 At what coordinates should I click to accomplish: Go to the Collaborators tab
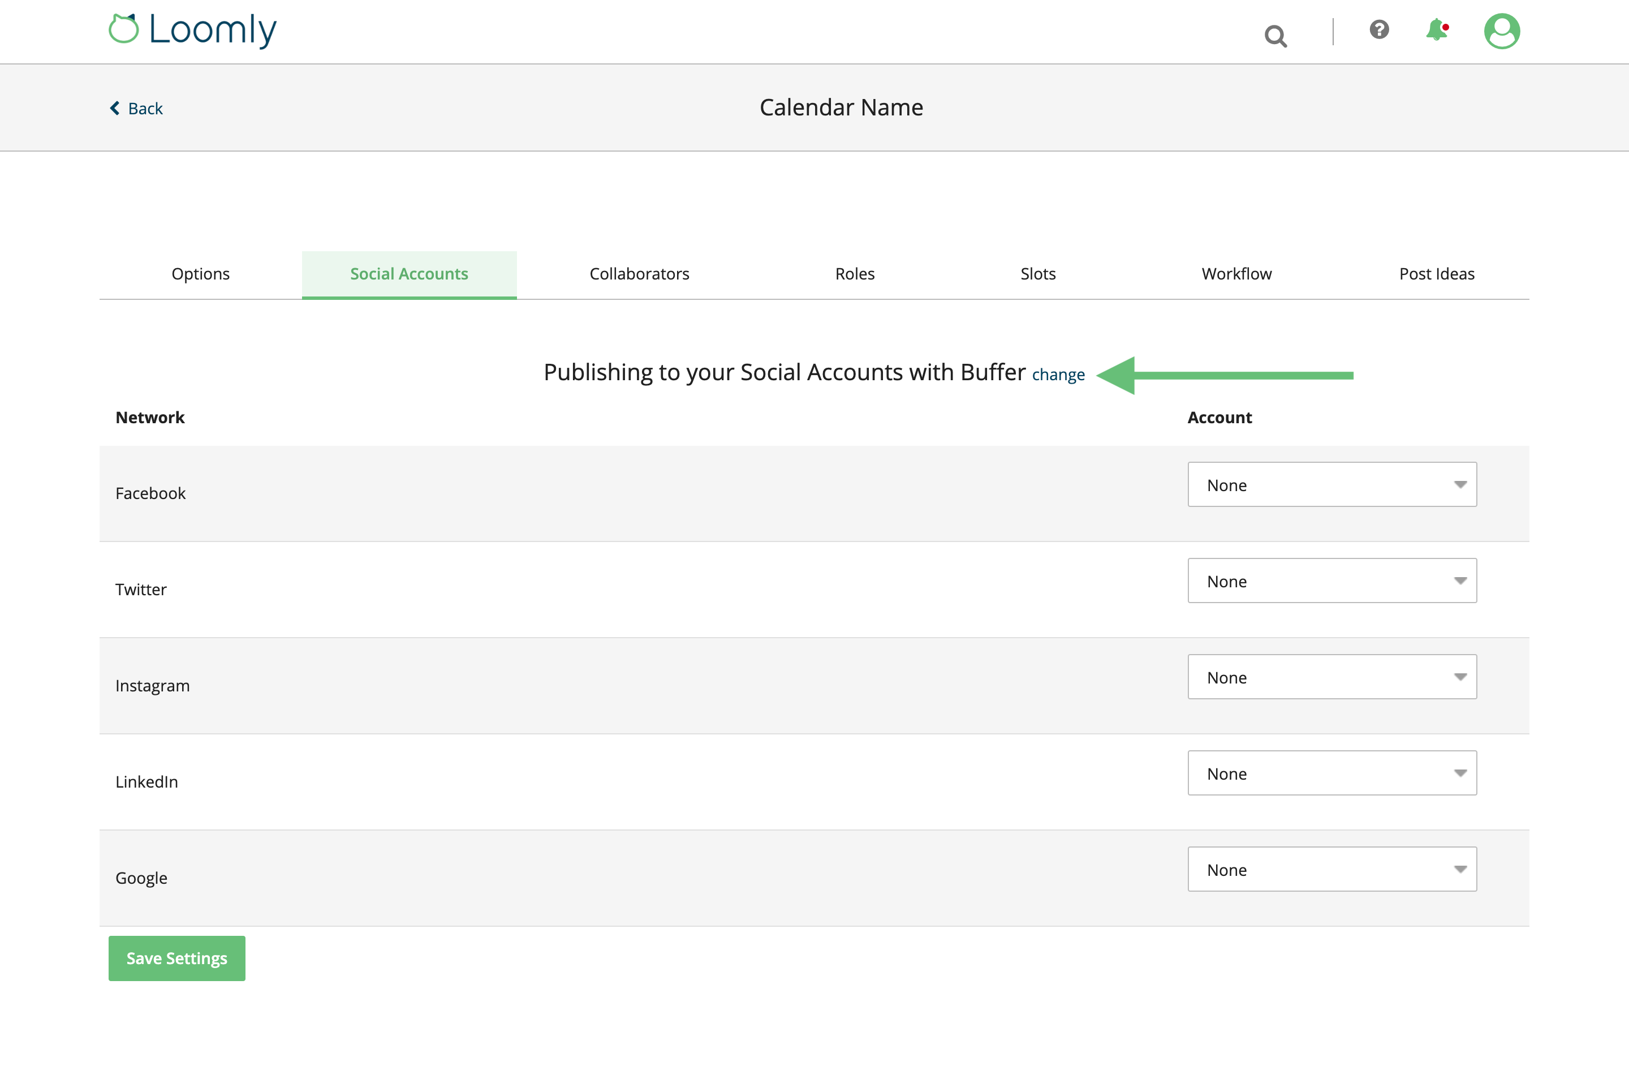639,274
